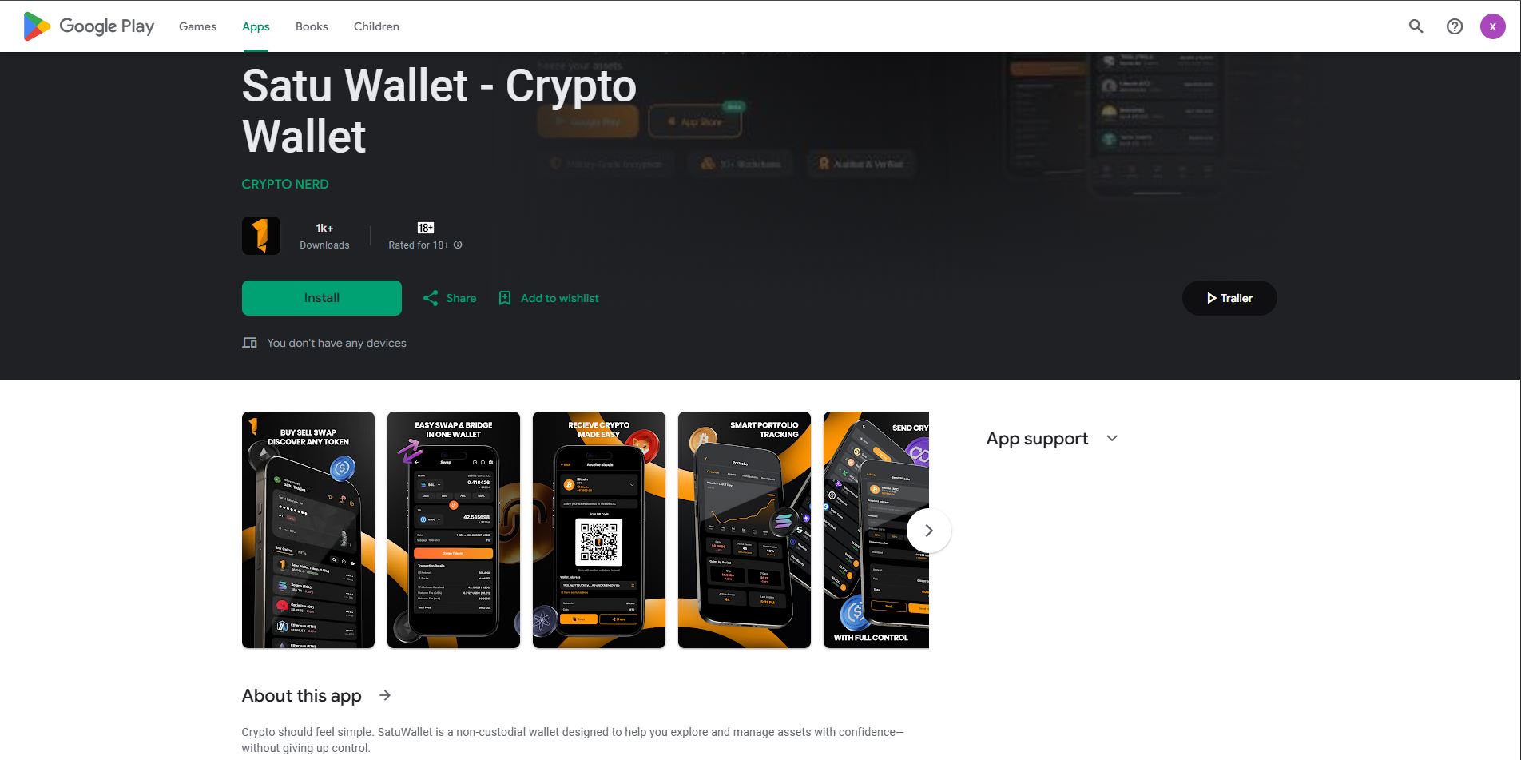This screenshot has height=760, width=1521.
Task: Open the Children tab
Action: point(376,26)
